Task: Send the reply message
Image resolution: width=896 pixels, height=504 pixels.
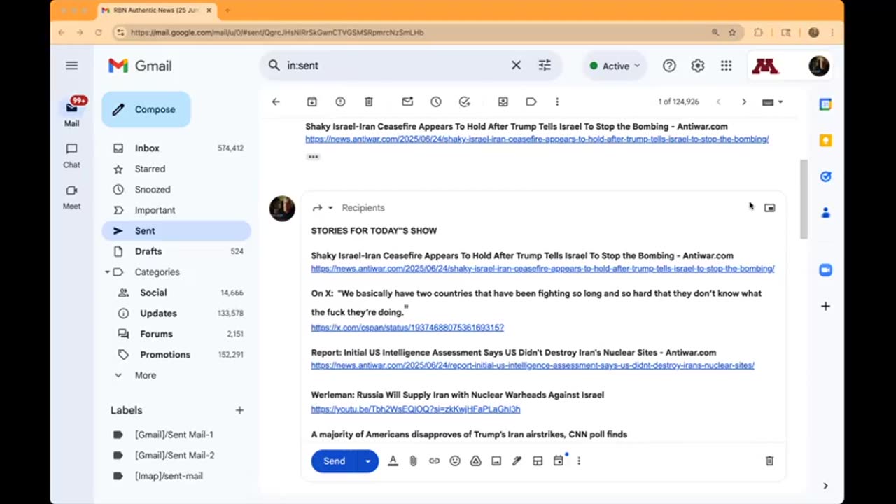Action: click(x=334, y=461)
